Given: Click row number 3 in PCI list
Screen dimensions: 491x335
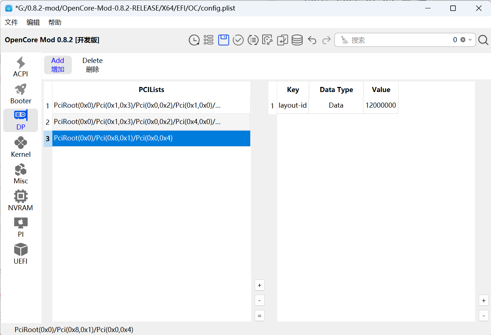Looking at the screenshot, I should point(48,139).
